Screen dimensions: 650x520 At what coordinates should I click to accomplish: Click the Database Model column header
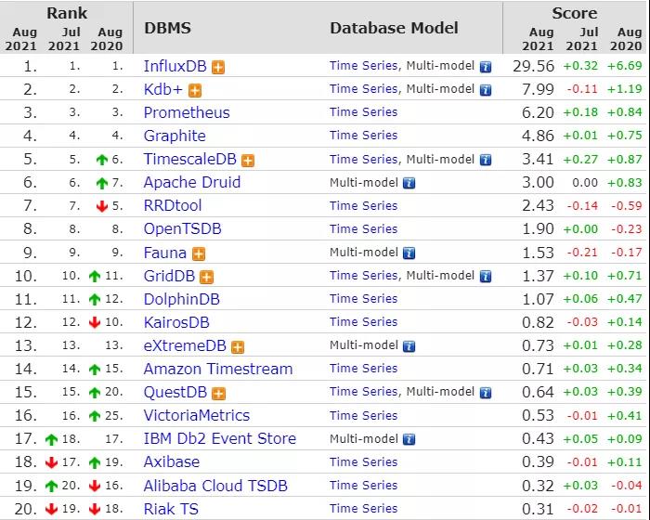(394, 28)
